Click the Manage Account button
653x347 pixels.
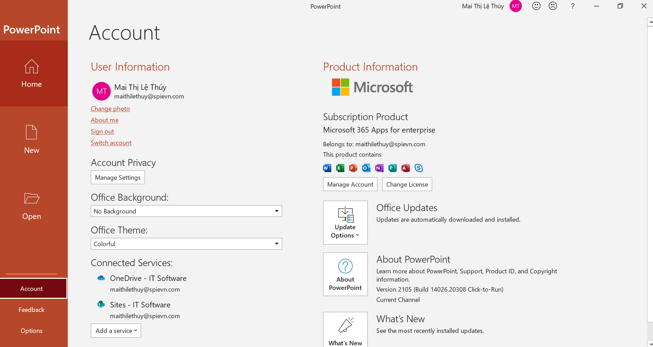tap(350, 184)
